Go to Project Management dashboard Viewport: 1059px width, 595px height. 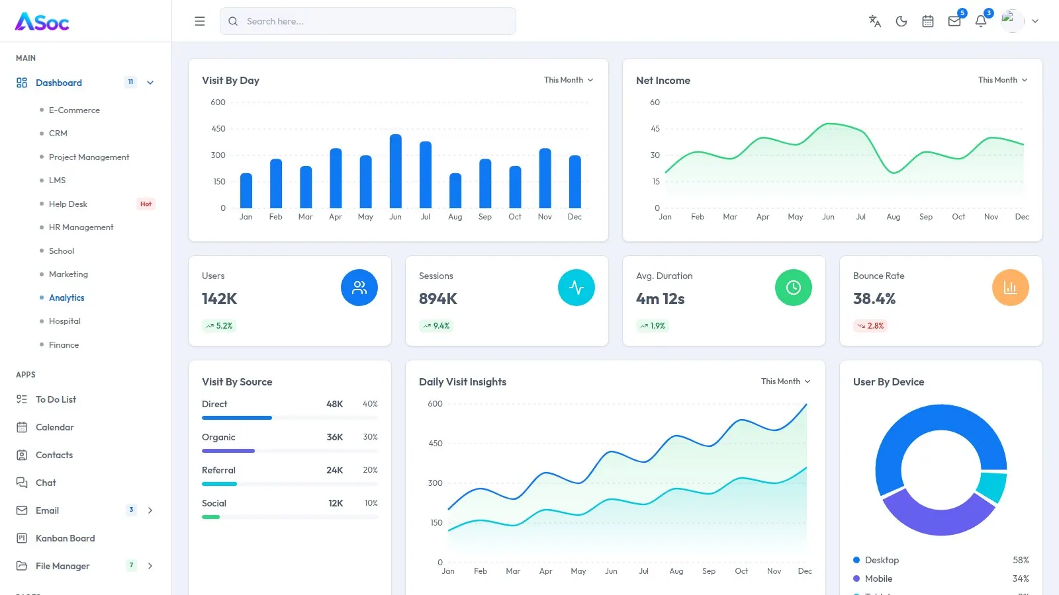89,157
